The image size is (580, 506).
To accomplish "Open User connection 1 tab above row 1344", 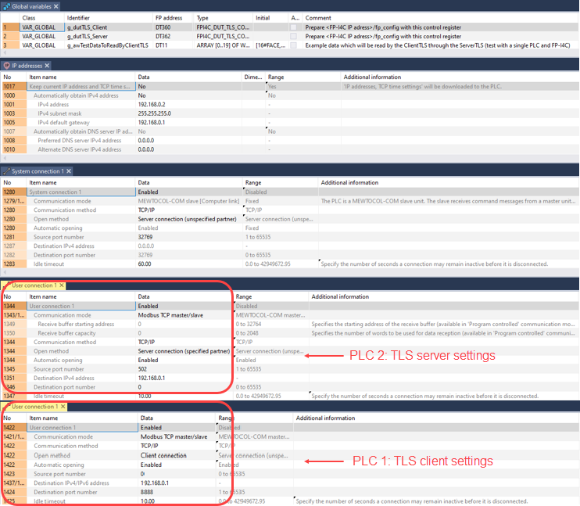I will 34,285.
